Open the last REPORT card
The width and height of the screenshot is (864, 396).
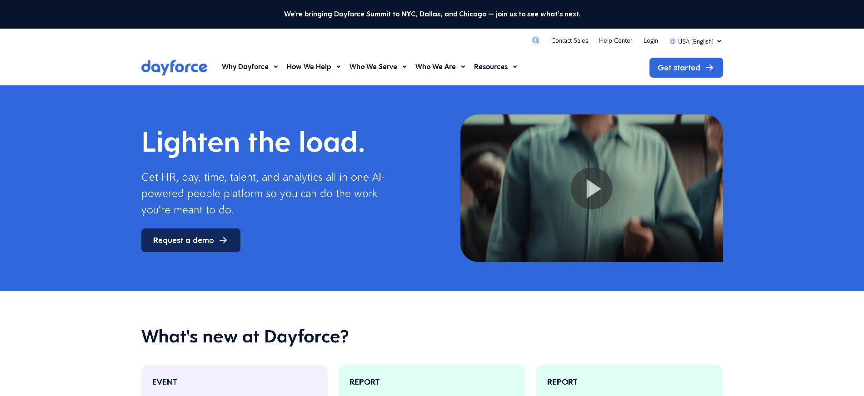[629, 381]
